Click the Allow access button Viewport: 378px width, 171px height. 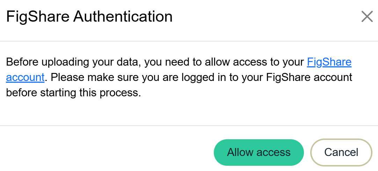259,152
